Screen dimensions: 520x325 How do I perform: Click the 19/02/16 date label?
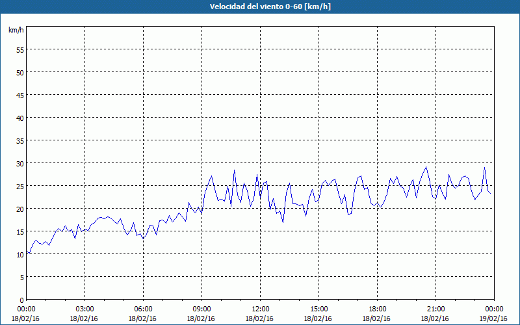[493, 318]
